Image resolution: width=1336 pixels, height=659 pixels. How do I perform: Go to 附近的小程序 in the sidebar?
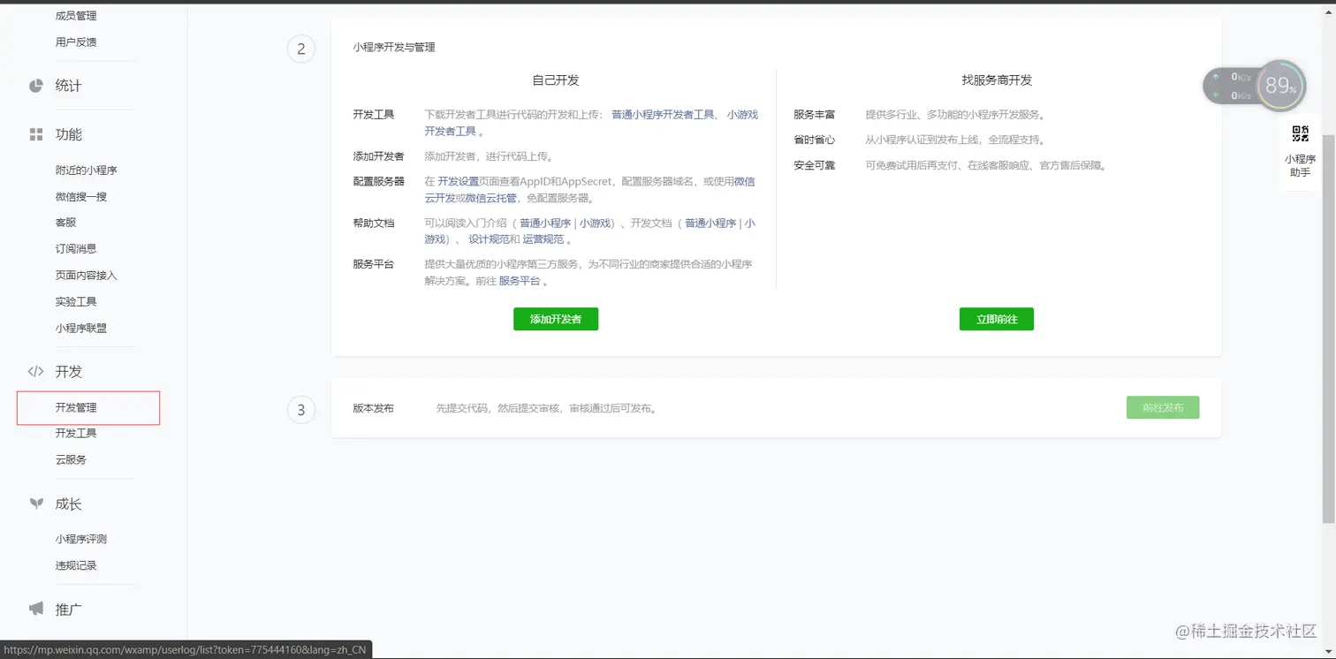(x=87, y=170)
